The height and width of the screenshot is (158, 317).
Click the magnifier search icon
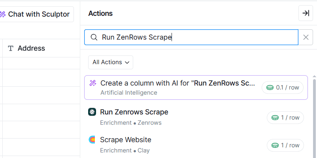click(94, 37)
